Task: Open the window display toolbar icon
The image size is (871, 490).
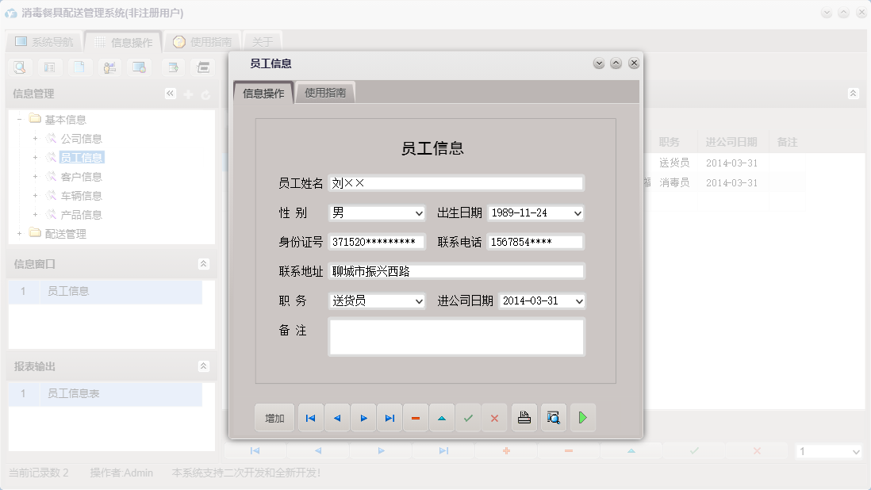Action: (x=140, y=67)
